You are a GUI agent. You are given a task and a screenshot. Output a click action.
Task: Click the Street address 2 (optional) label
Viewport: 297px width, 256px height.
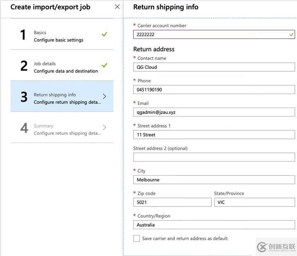pos(160,148)
